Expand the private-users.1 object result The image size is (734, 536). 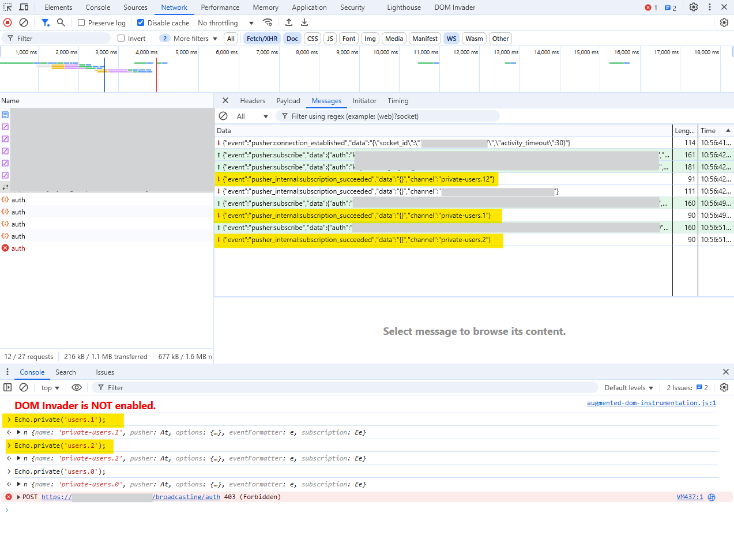[x=19, y=432]
